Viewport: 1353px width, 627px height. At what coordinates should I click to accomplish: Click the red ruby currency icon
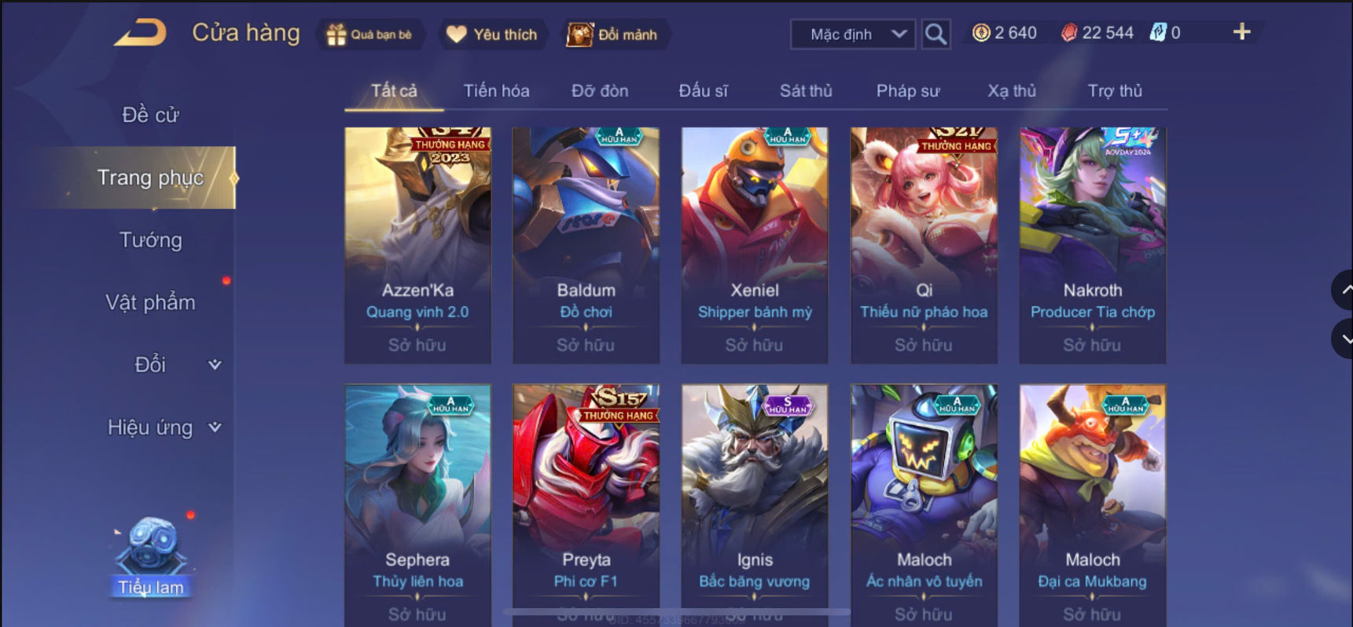[1069, 33]
